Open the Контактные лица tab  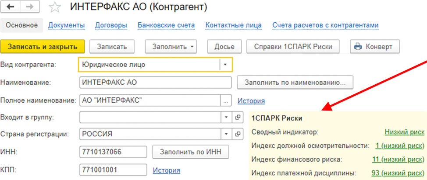[233, 25]
